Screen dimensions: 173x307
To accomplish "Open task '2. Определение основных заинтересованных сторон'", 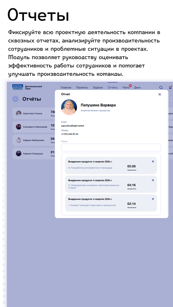I will coord(94,186).
